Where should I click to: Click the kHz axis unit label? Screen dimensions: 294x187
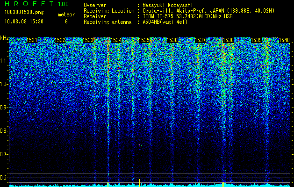[4, 38]
